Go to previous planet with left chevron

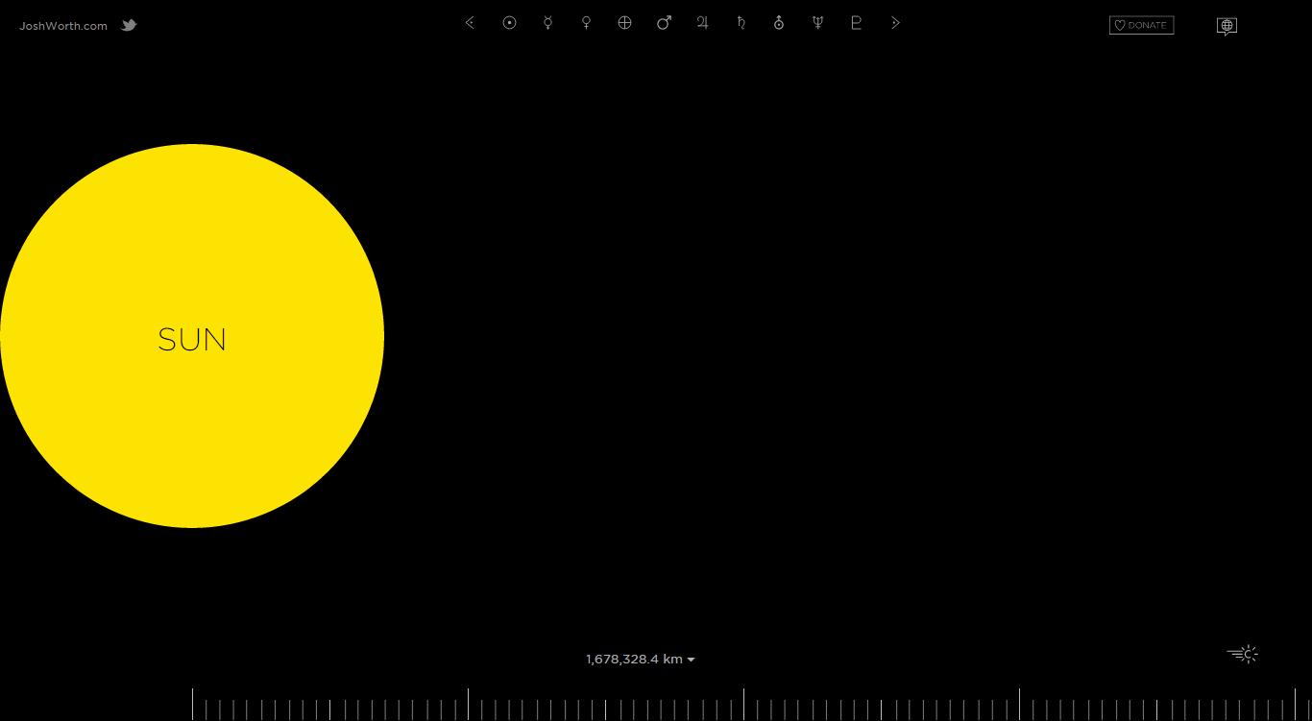click(470, 23)
